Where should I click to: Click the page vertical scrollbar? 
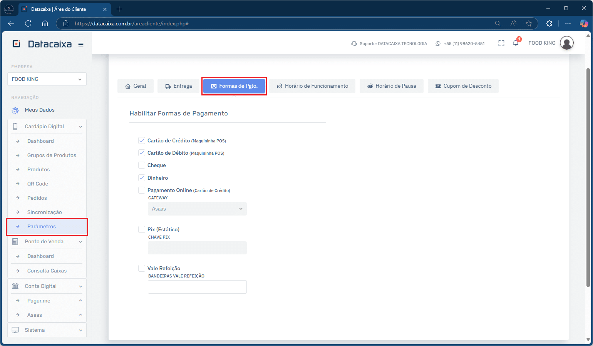[588, 177]
